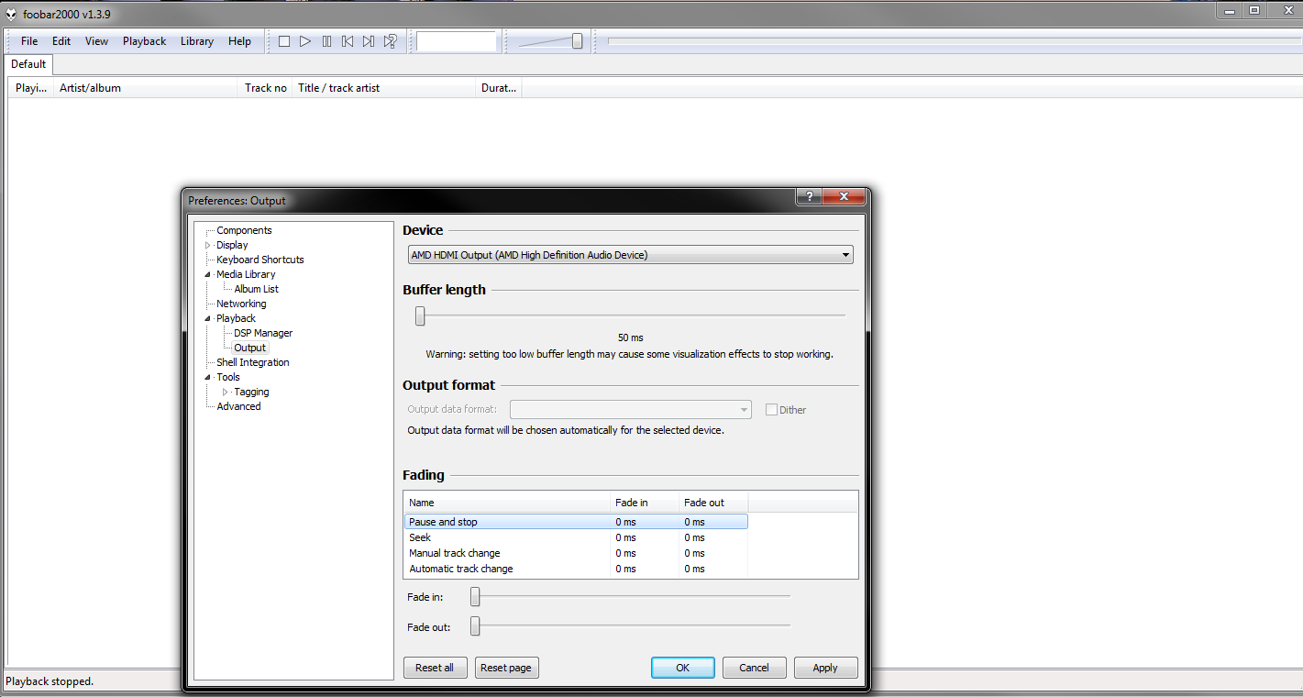1303x697 pixels.
Task: Sort playlist by the Artist/album column header
Action: point(146,88)
